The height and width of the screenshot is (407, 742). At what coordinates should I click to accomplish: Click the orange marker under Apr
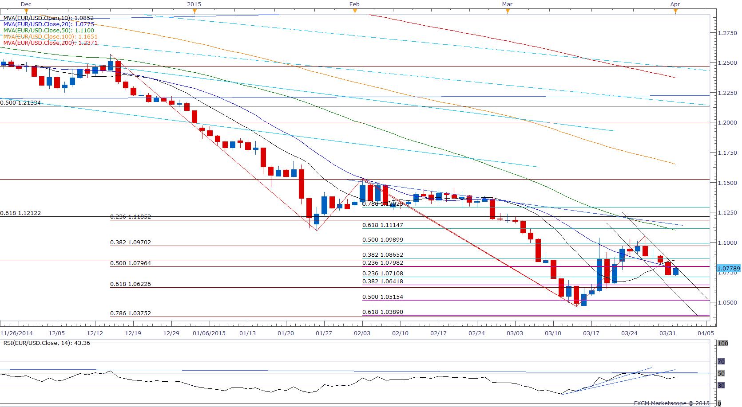675,12
